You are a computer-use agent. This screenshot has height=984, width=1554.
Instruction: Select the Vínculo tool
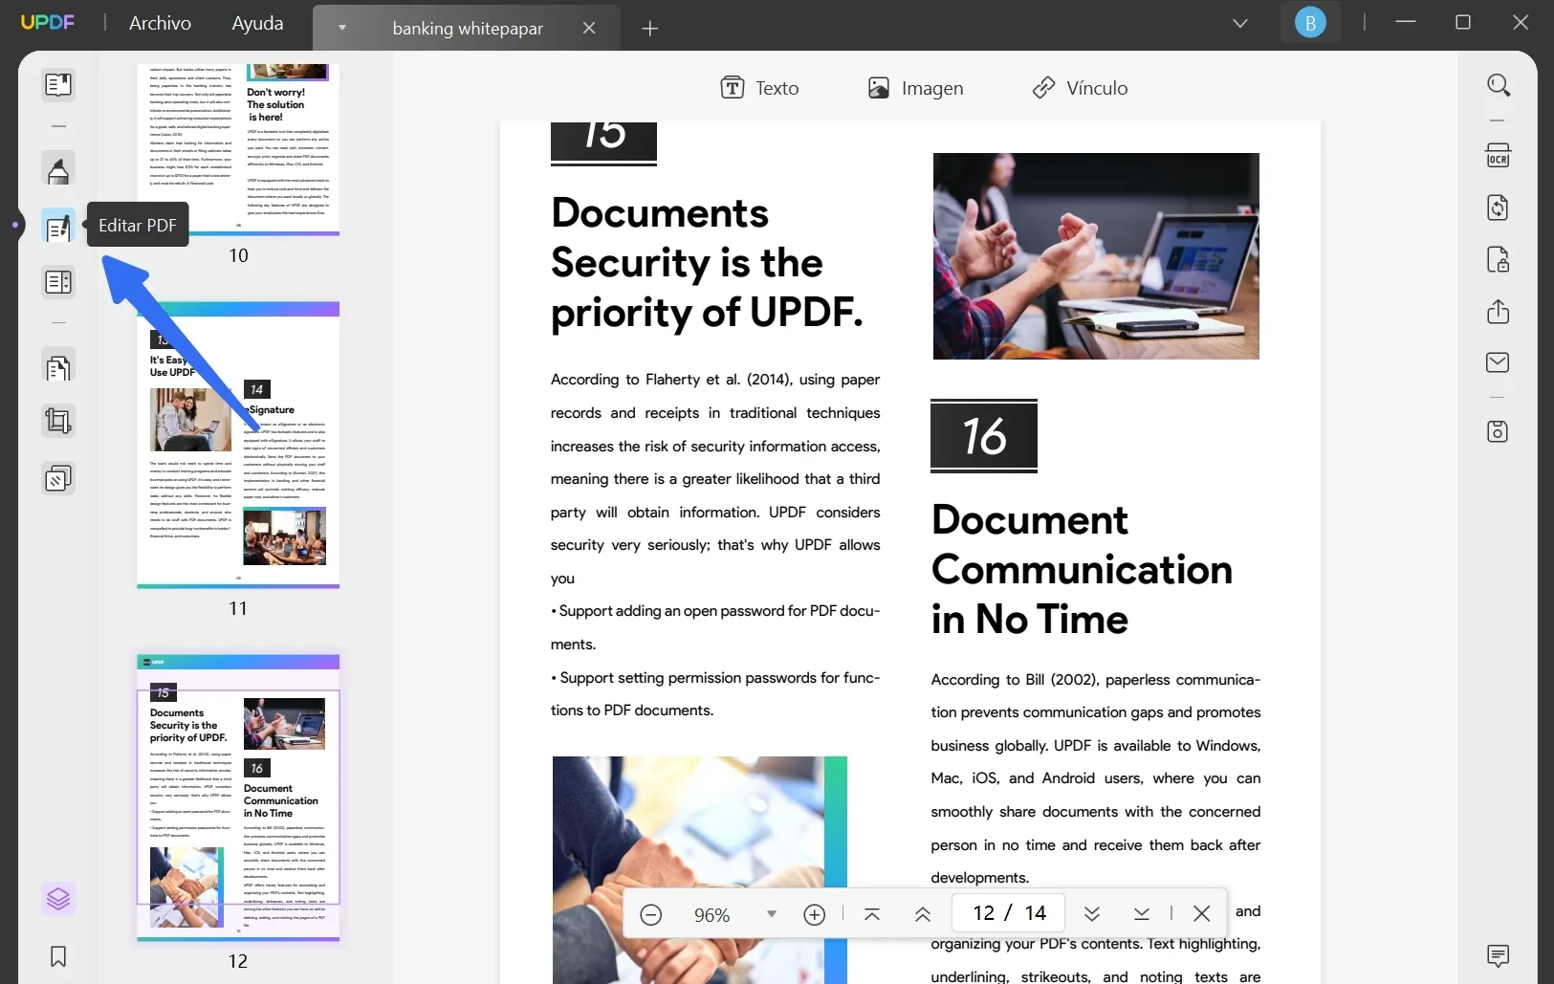point(1082,87)
